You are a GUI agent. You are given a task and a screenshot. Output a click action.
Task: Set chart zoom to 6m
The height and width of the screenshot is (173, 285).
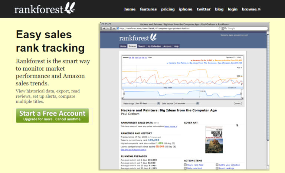click(143, 58)
